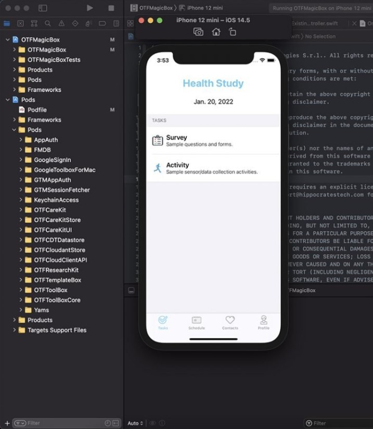This screenshot has width=373, height=429.
Task: Switch to the Profile tab in simulator
Action: (x=264, y=323)
